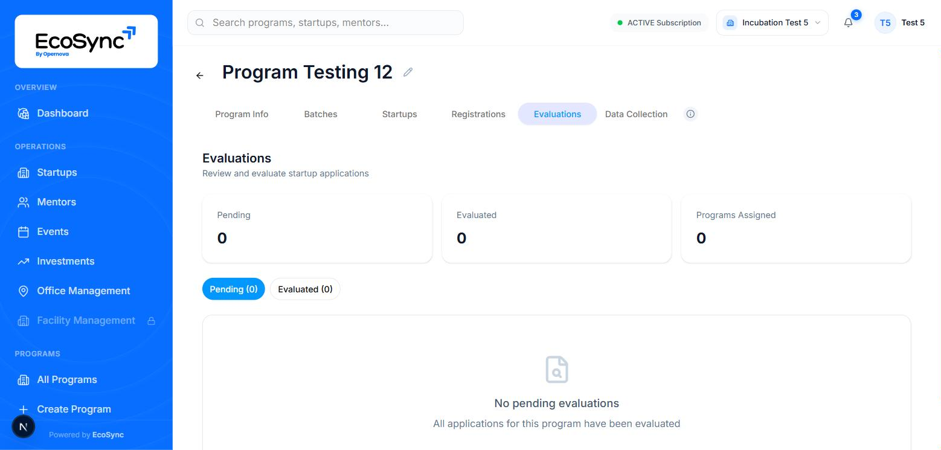Click the T5 user avatar
Image resolution: width=941 pixels, height=450 pixels.
click(x=885, y=23)
